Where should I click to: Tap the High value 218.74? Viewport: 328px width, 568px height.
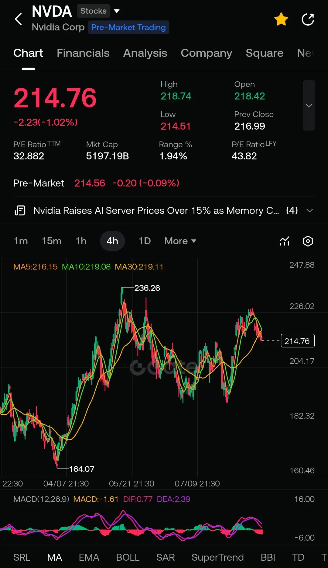click(x=176, y=96)
